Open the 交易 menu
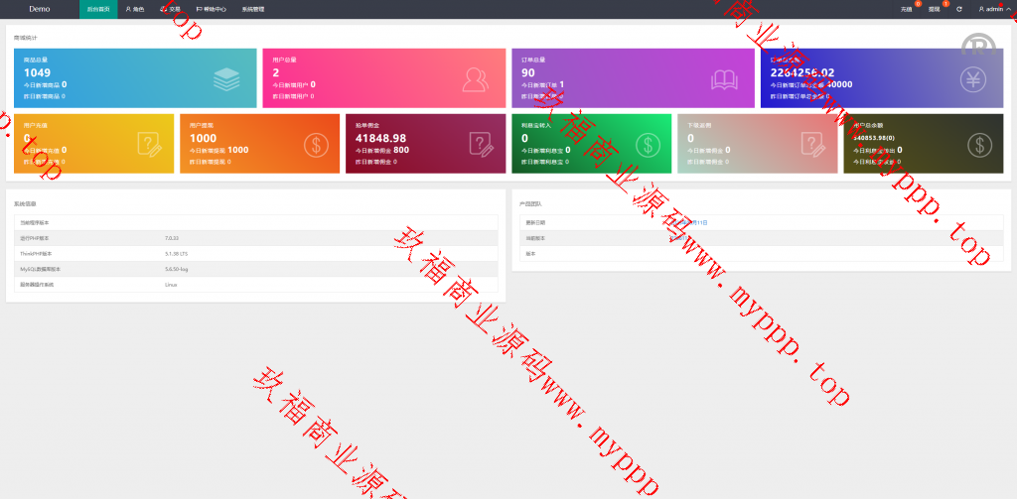Image resolution: width=1017 pixels, height=499 pixels. (171, 9)
